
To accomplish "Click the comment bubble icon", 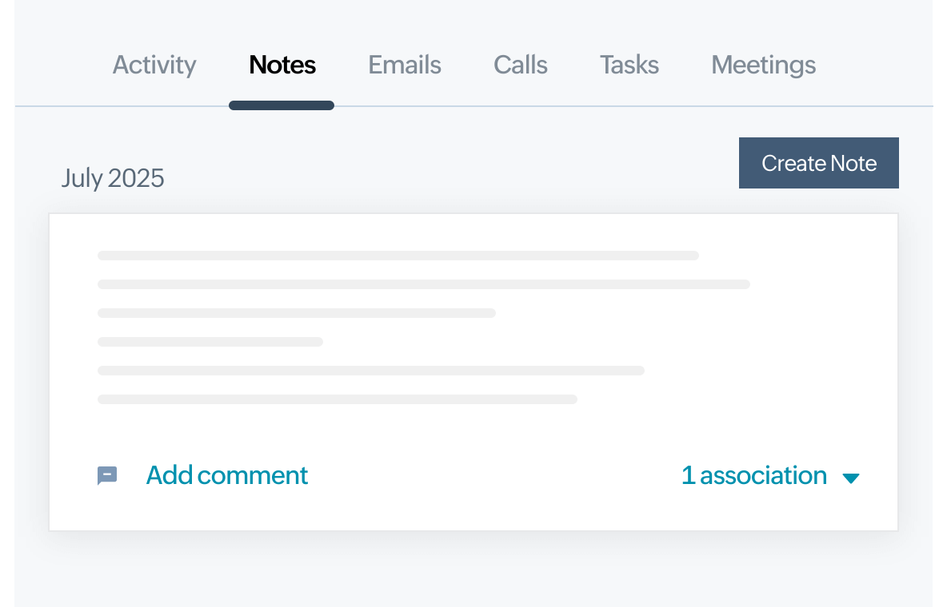I will 107,475.
